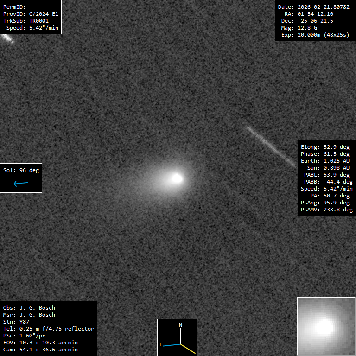
Task: Select the ProvID C/2024 E1 text
Action: (x=31, y=14)
